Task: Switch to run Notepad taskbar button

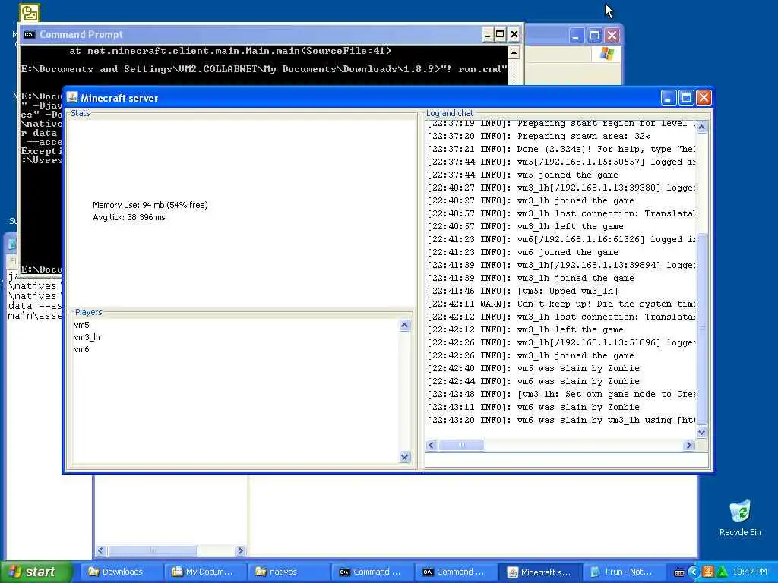Action: [x=623, y=572]
